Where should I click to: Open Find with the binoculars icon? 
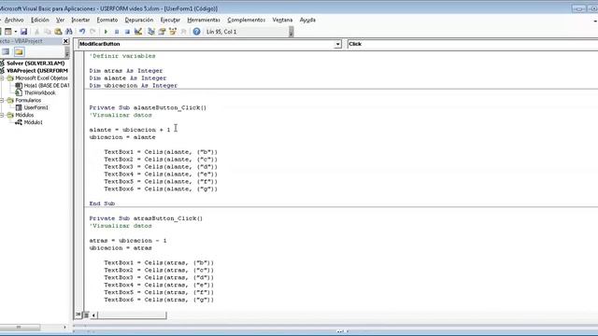[68, 32]
